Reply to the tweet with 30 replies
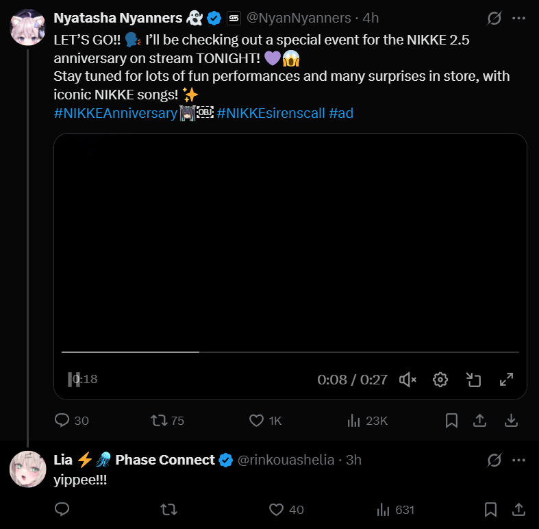539x529 pixels. pos(62,420)
